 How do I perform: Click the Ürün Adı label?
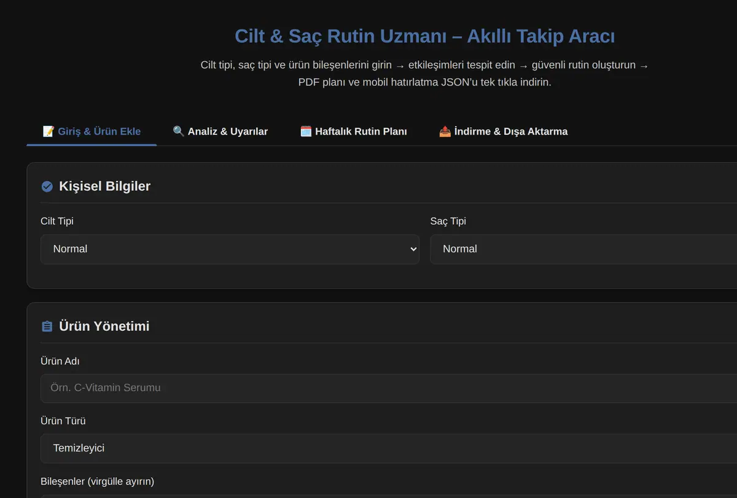pos(60,361)
